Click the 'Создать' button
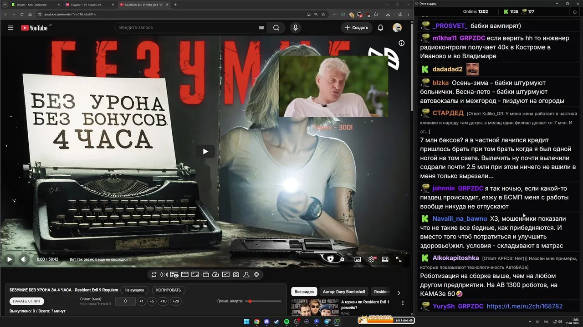The image size is (583, 327). tap(356, 28)
